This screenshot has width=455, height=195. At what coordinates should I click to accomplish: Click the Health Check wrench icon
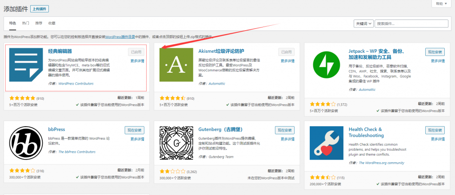[x=327, y=143]
